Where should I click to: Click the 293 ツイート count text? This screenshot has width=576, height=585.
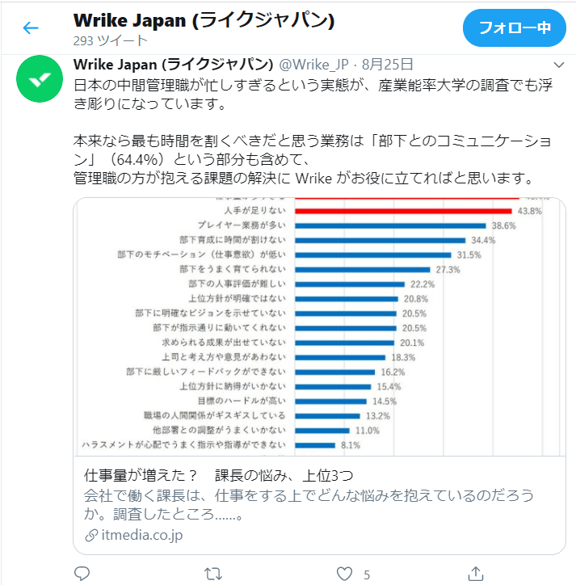pyautogui.click(x=110, y=40)
